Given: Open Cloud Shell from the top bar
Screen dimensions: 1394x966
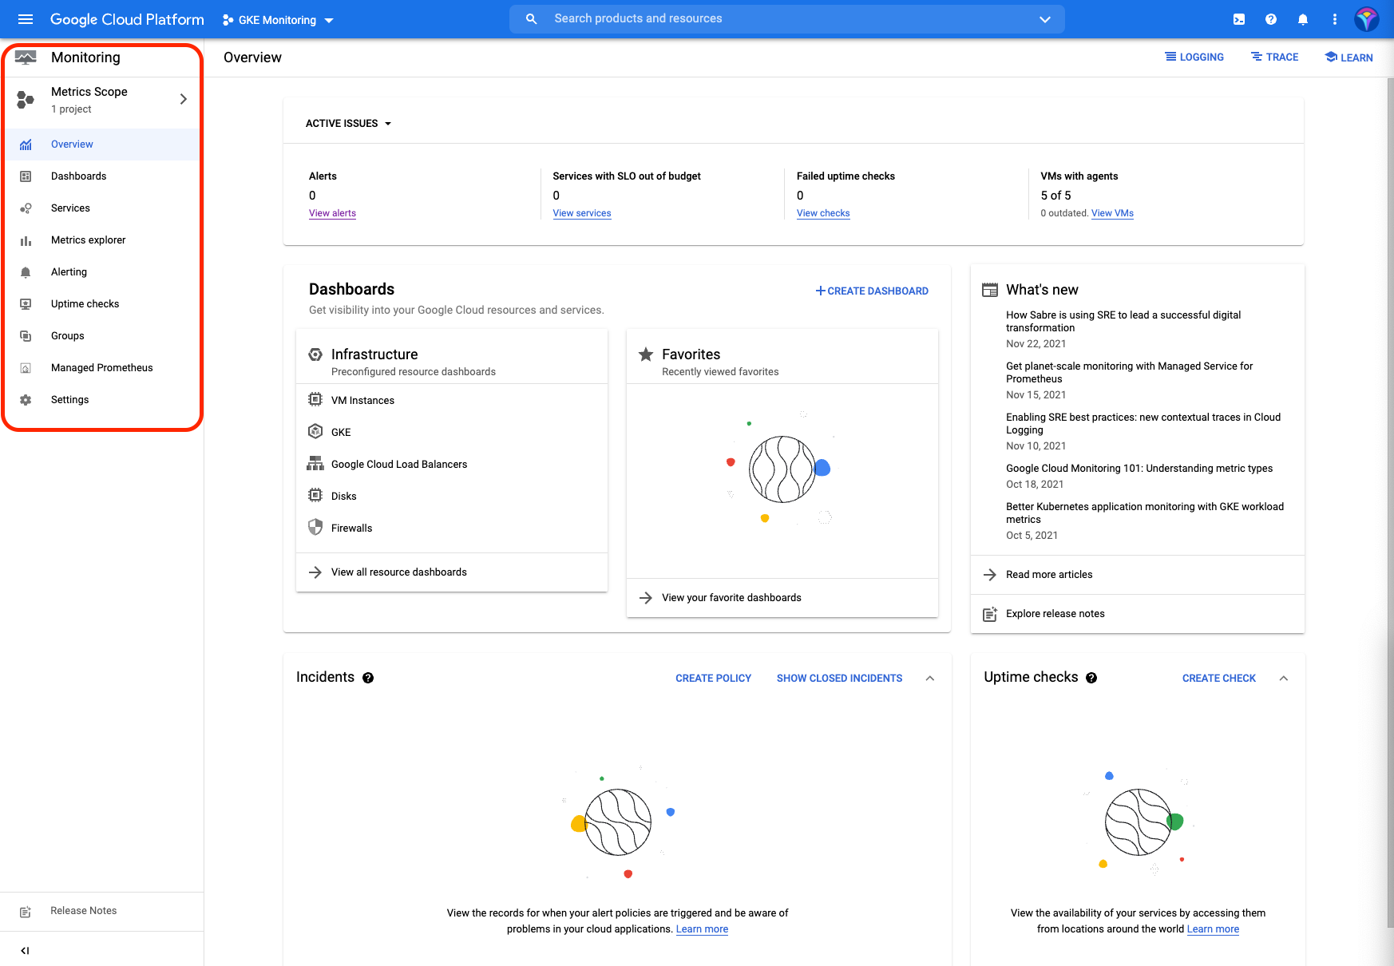Looking at the screenshot, I should tap(1239, 19).
